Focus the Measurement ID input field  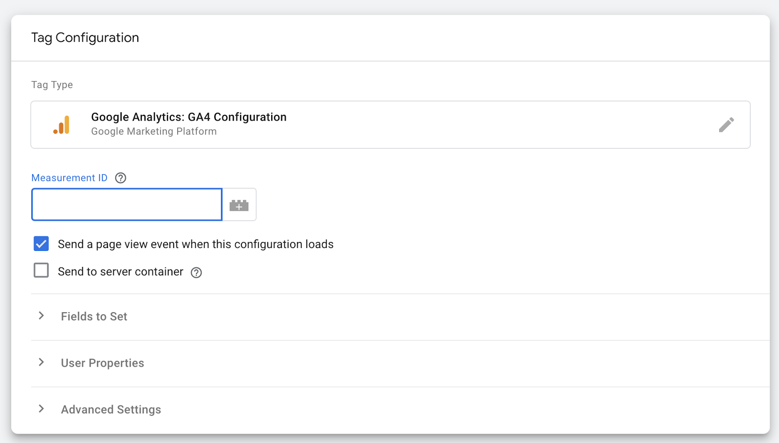point(127,205)
